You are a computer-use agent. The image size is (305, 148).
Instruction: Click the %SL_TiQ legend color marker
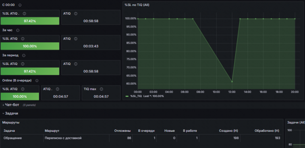tap(127, 96)
